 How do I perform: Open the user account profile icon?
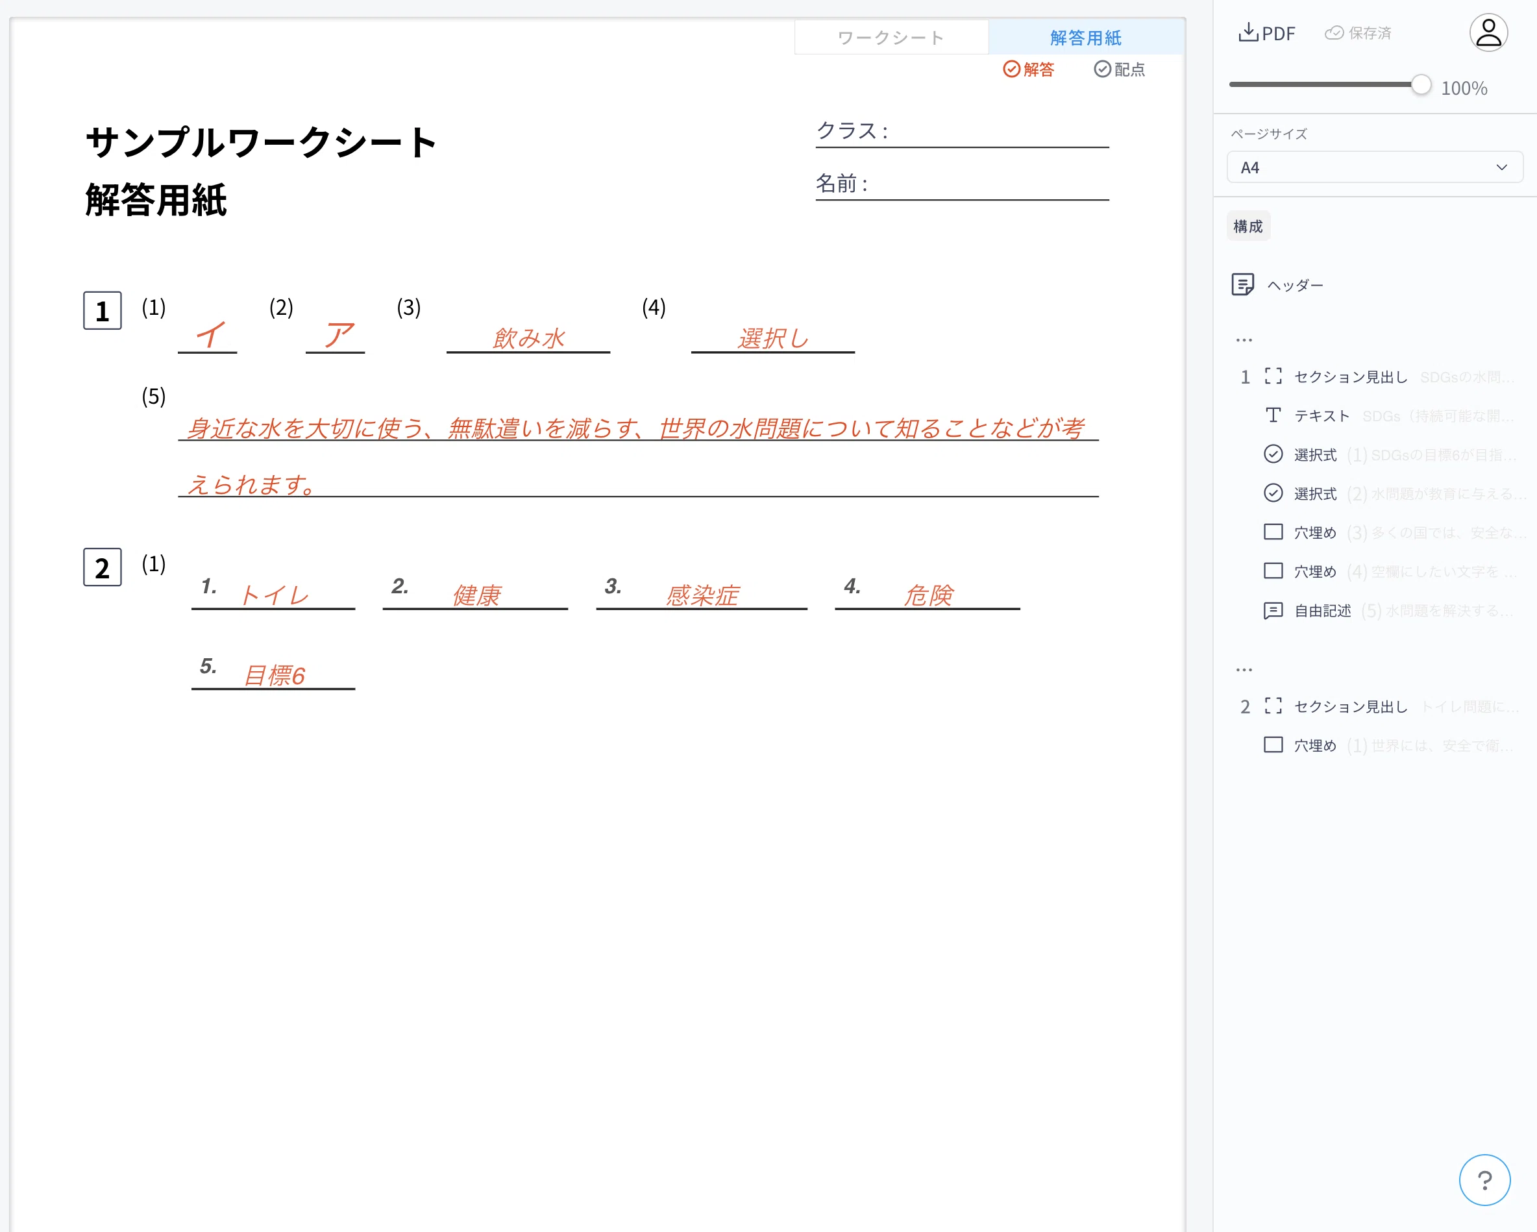(1488, 33)
